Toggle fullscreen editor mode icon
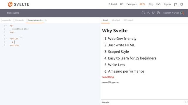The image size is (188, 105). pyautogui.click(x=143, y=13)
